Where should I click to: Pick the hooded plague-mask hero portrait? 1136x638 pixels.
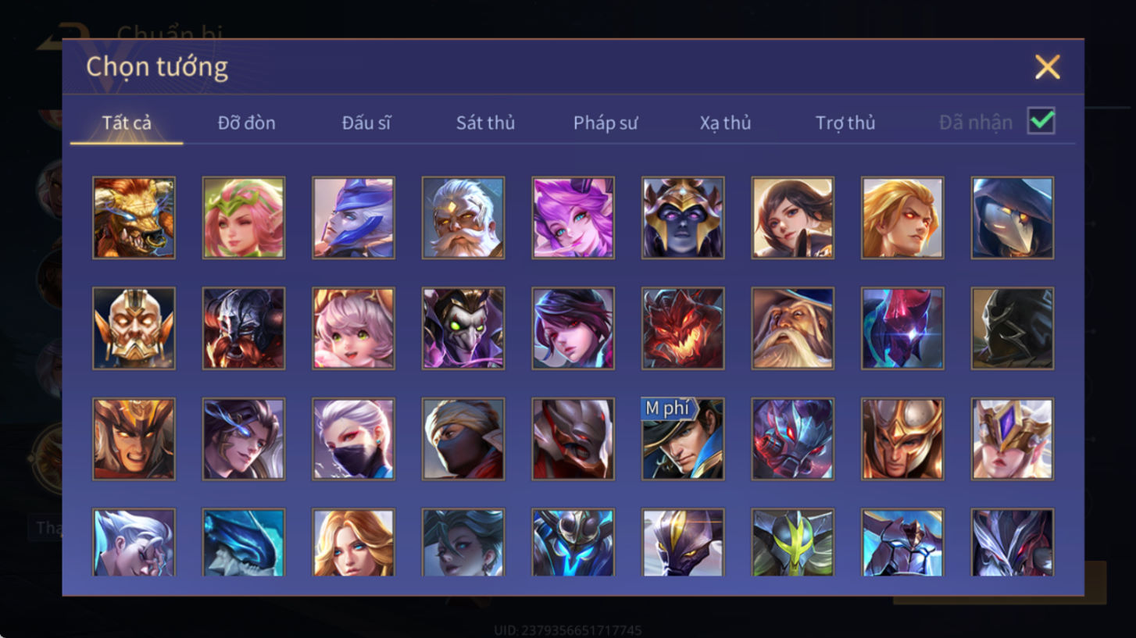tap(1013, 218)
